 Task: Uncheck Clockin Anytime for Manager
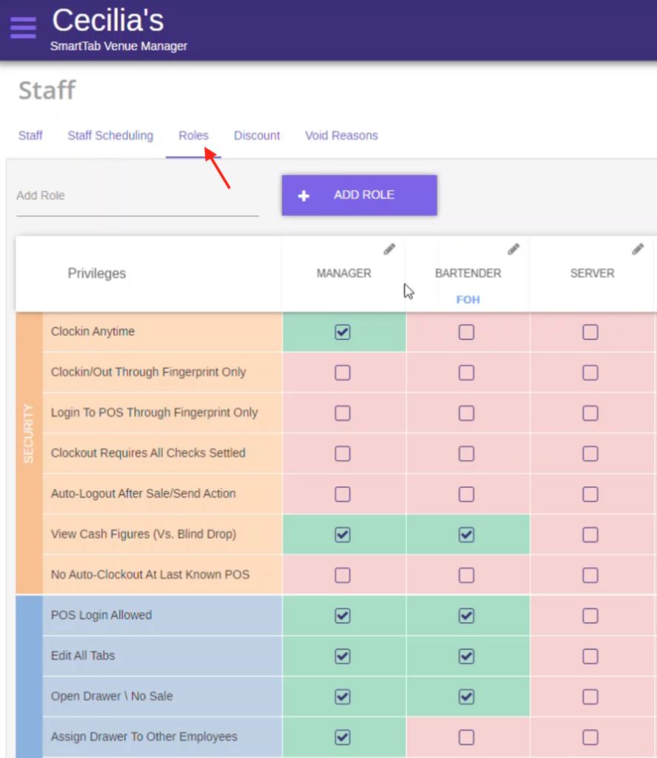[342, 332]
